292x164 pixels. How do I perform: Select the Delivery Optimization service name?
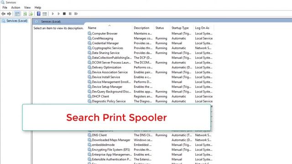tap(106, 67)
